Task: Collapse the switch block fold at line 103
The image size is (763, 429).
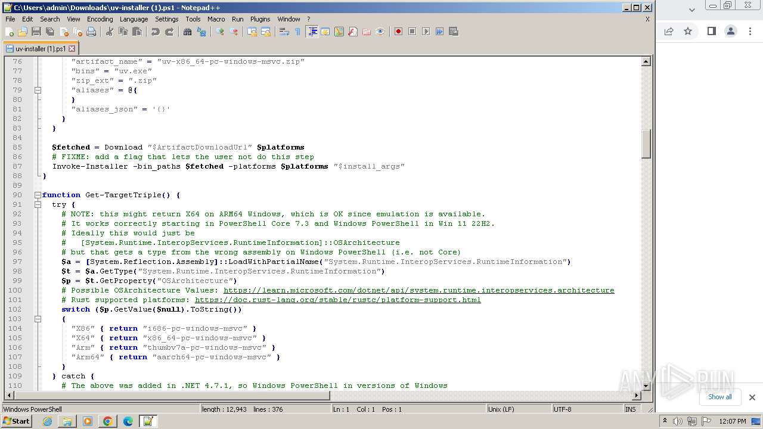Action: pos(38,319)
